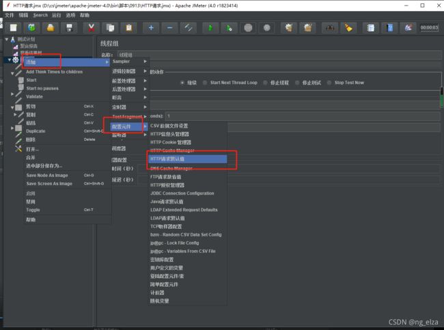Viewport: 444px width, 330px height.
Task: Click the Shutdown toolbar icon
Action: [266, 28]
